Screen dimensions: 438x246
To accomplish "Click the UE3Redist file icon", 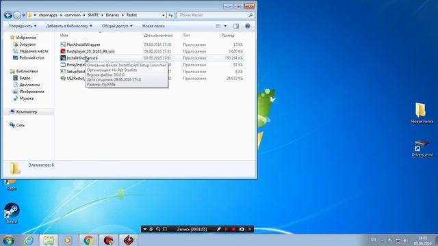I will (x=63, y=79).
